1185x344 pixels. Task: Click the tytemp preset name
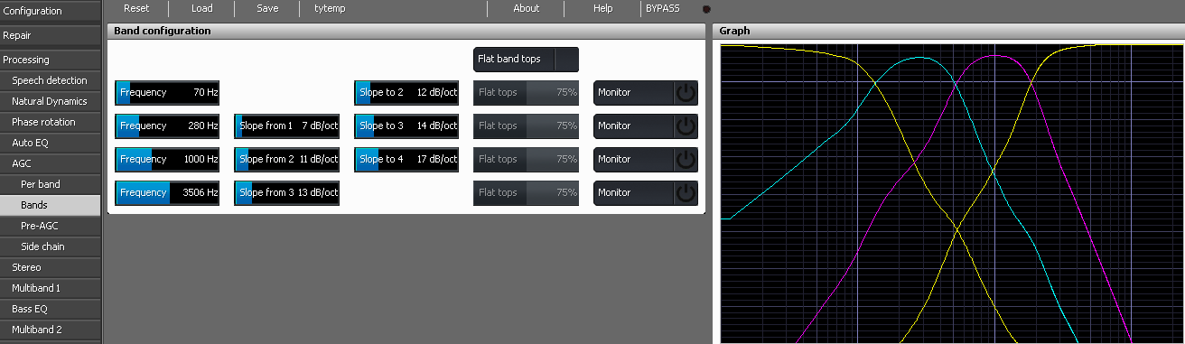pyautogui.click(x=330, y=8)
